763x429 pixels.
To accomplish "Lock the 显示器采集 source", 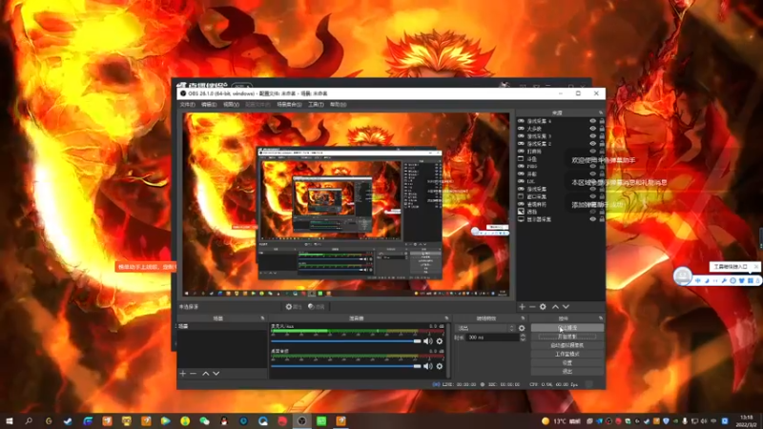I will (x=602, y=219).
